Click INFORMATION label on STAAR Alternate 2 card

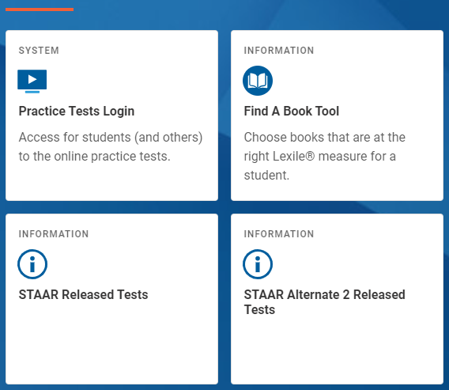[x=279, y=234]
